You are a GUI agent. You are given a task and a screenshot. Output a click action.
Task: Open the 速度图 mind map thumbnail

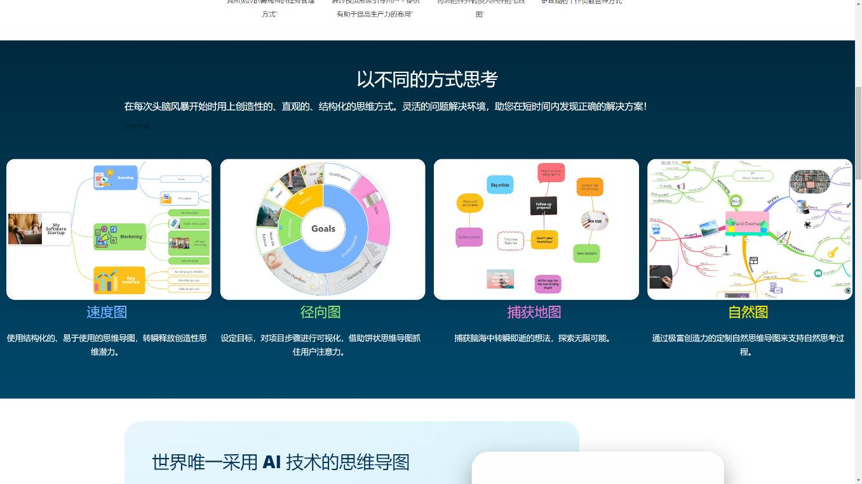(x=109, y=229)
